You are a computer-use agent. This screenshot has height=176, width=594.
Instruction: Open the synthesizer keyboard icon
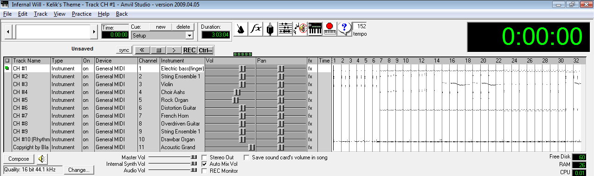click(315, 29)
